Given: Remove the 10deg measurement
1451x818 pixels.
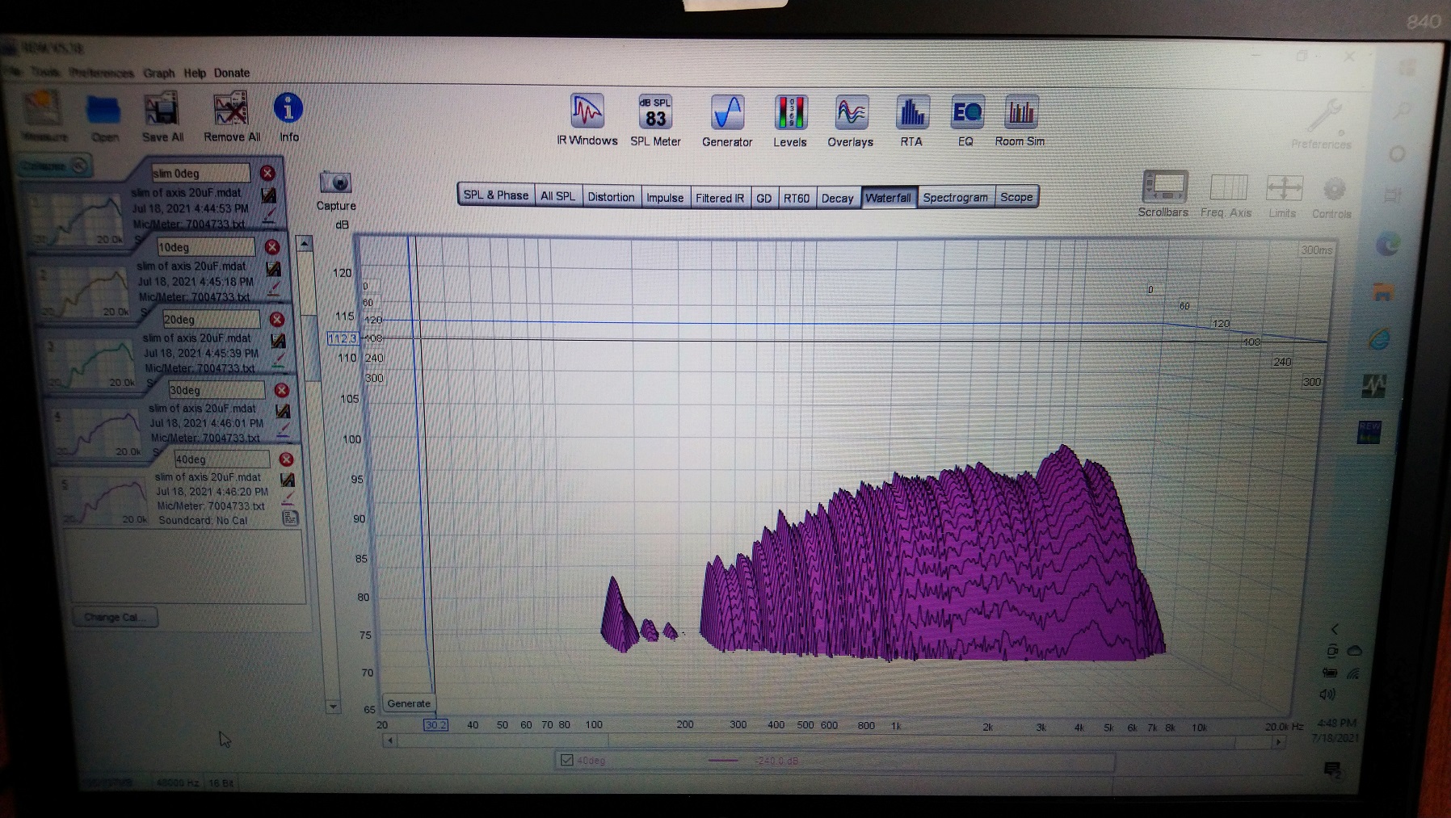Looking at the screenshot, I should pyautogui.click(x=272, y=246).
